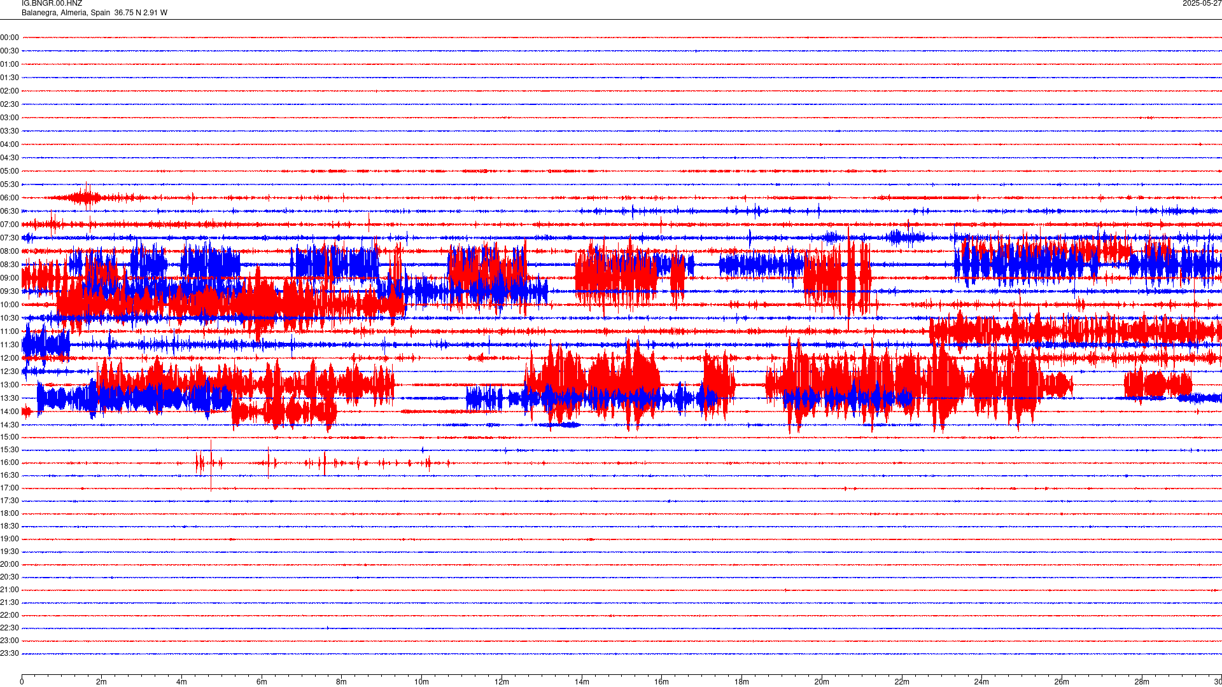Select the 13:30 trace time label

10,398
